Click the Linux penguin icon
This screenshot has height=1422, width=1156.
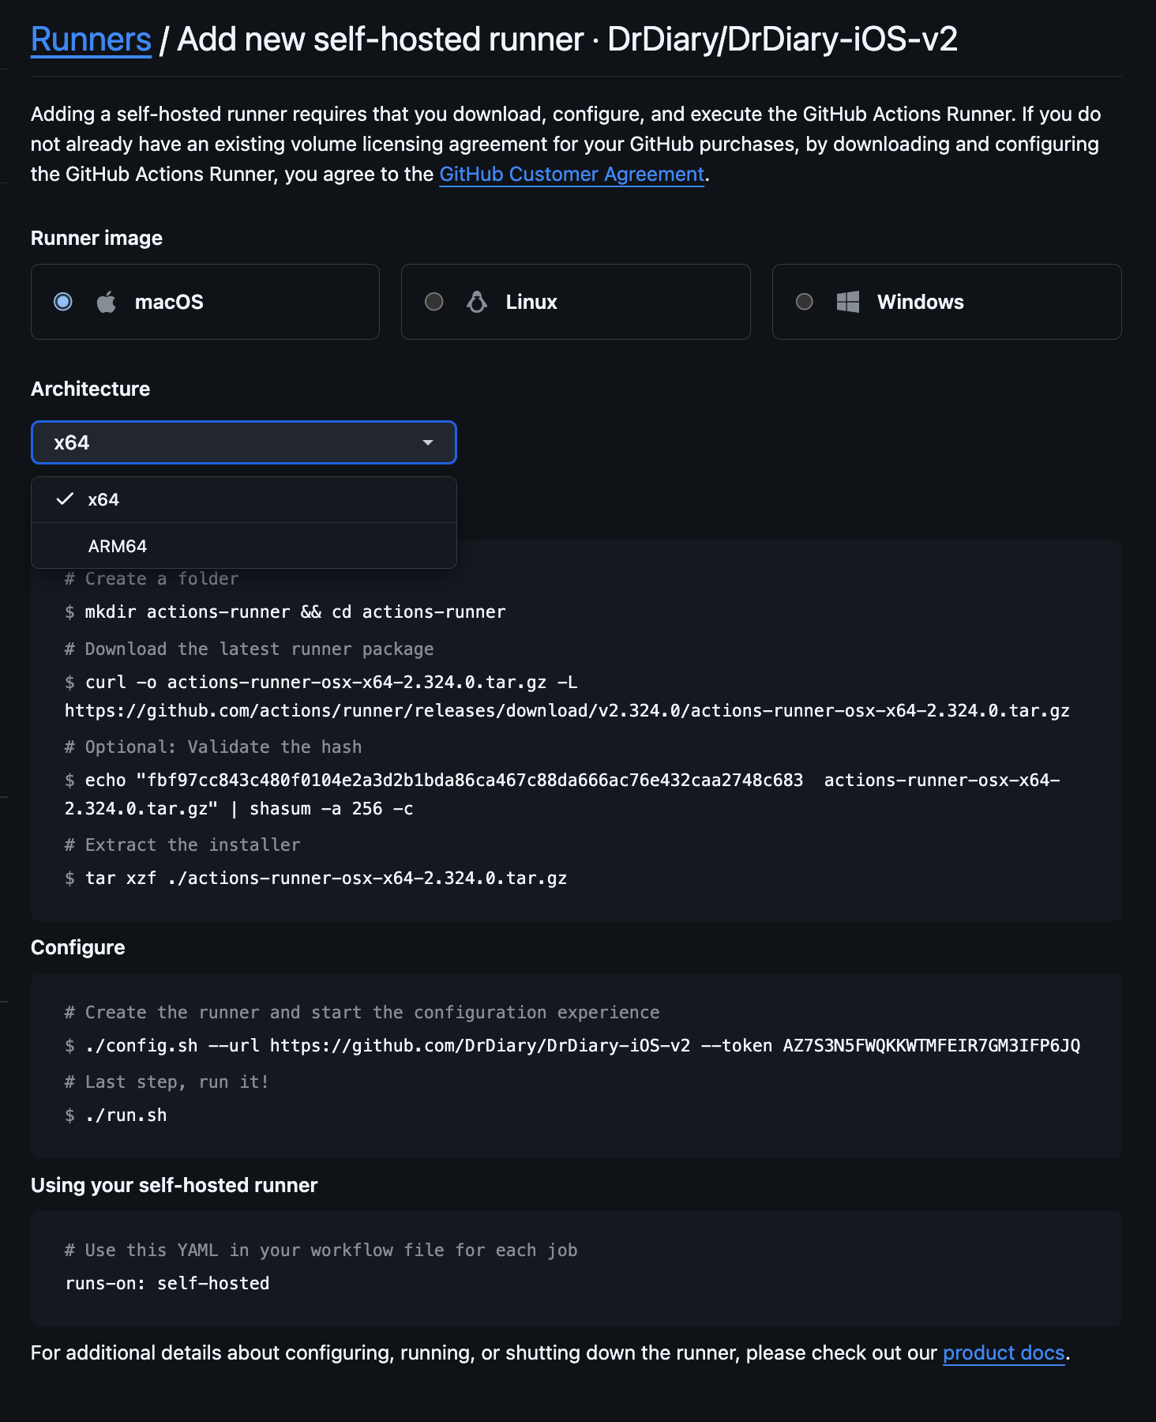(x=477, y=302)
